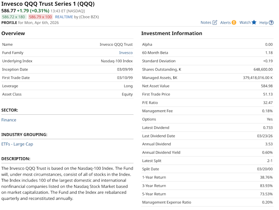
Task: Open the Notes link text
Action: [x=206, y=22]
